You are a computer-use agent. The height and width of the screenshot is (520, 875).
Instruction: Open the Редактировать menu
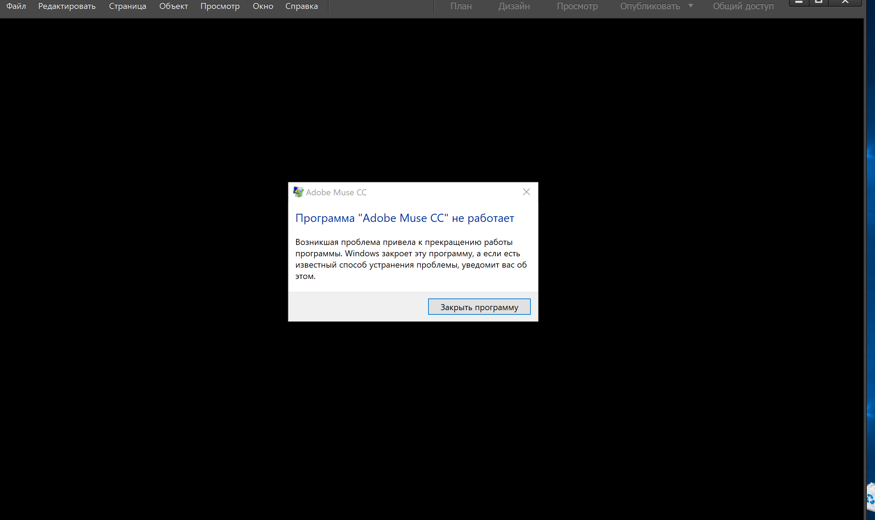click(x=67, y=6)
